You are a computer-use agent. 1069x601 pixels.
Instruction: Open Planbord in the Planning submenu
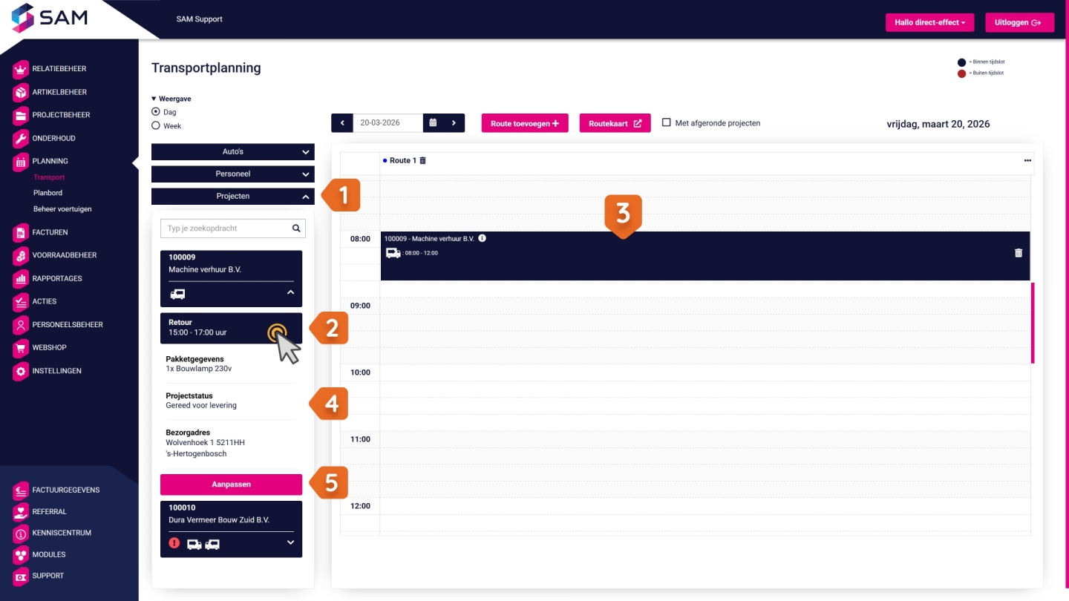[x=48, y=193]
